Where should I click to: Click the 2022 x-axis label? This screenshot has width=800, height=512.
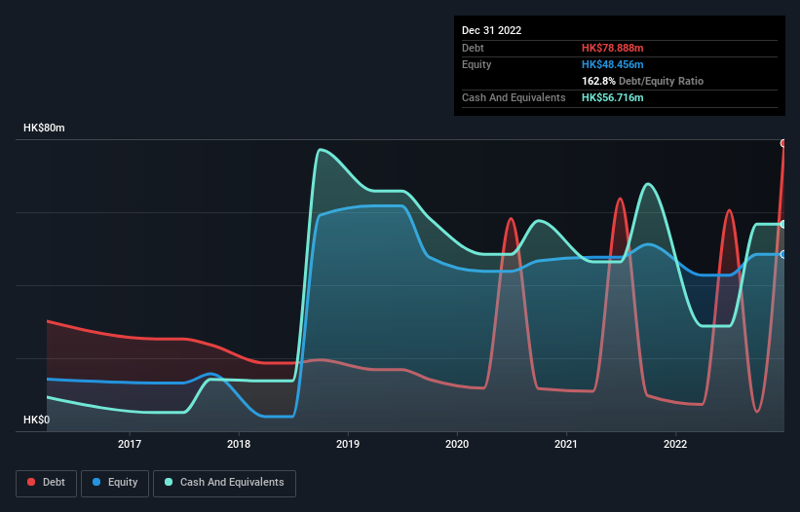click(675, 444)
